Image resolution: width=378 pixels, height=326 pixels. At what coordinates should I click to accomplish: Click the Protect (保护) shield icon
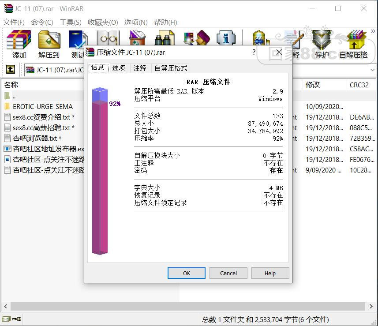tap(322, 44)
